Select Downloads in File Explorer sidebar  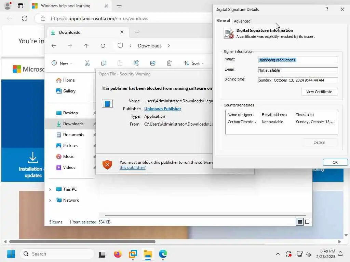(x=70, y=124)
